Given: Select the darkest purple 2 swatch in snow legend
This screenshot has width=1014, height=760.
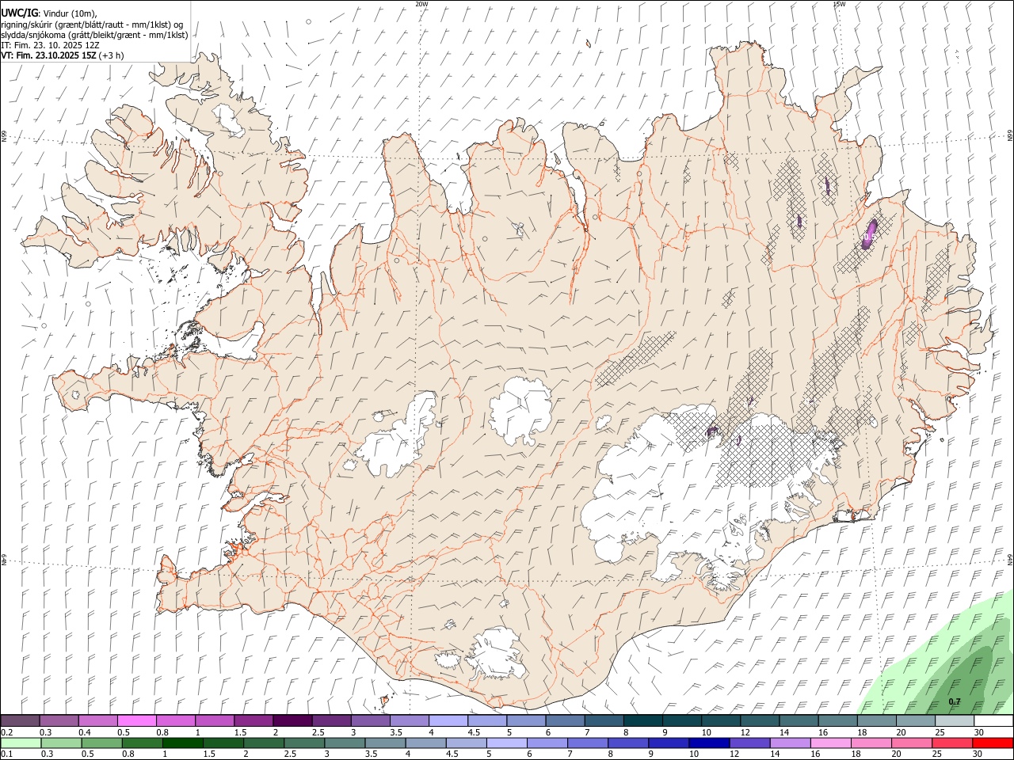Looking at the screenshot, I should (x=292, y=720).
